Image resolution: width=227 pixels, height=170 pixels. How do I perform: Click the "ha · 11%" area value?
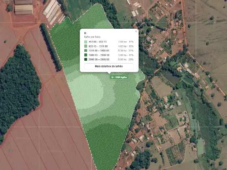click(x=126, y=42)
